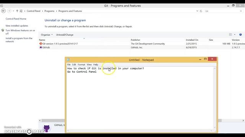The image size is (245, 137).
Task: Click The Git Development Community publisher cell
Action: 148,44
